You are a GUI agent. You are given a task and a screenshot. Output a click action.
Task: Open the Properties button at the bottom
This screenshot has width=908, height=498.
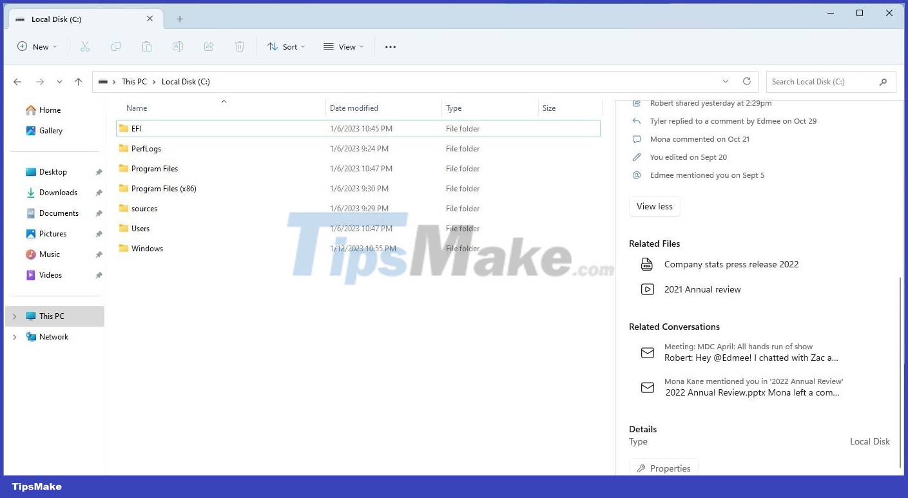tap(664, 468)
